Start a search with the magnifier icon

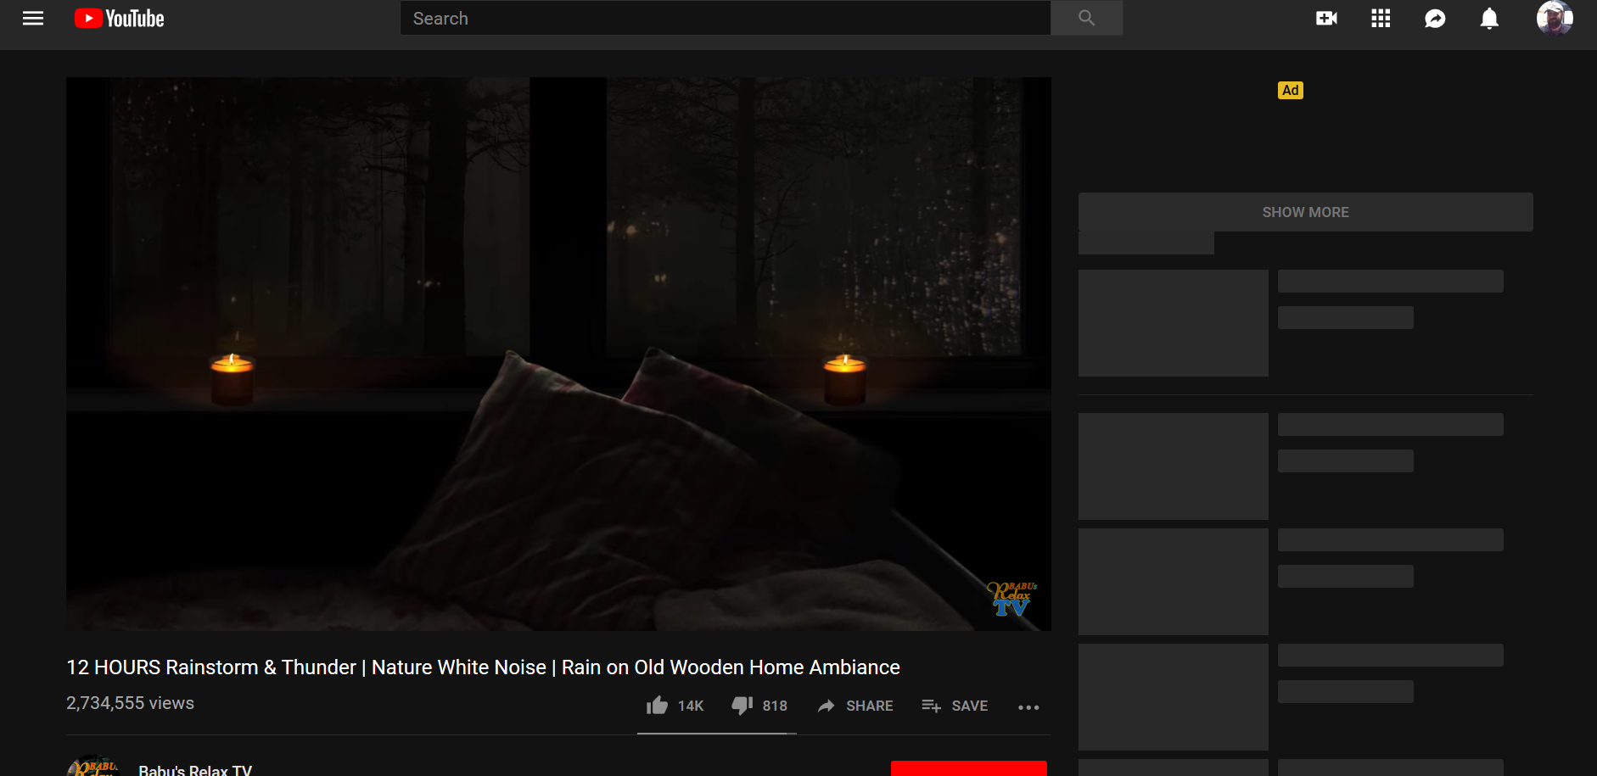tap(1086, 18)
